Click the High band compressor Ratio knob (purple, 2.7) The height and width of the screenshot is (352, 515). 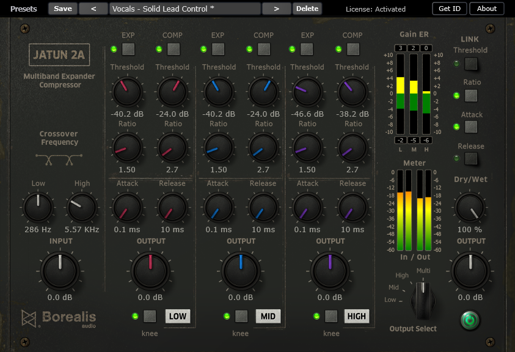(x=352, y=148)
